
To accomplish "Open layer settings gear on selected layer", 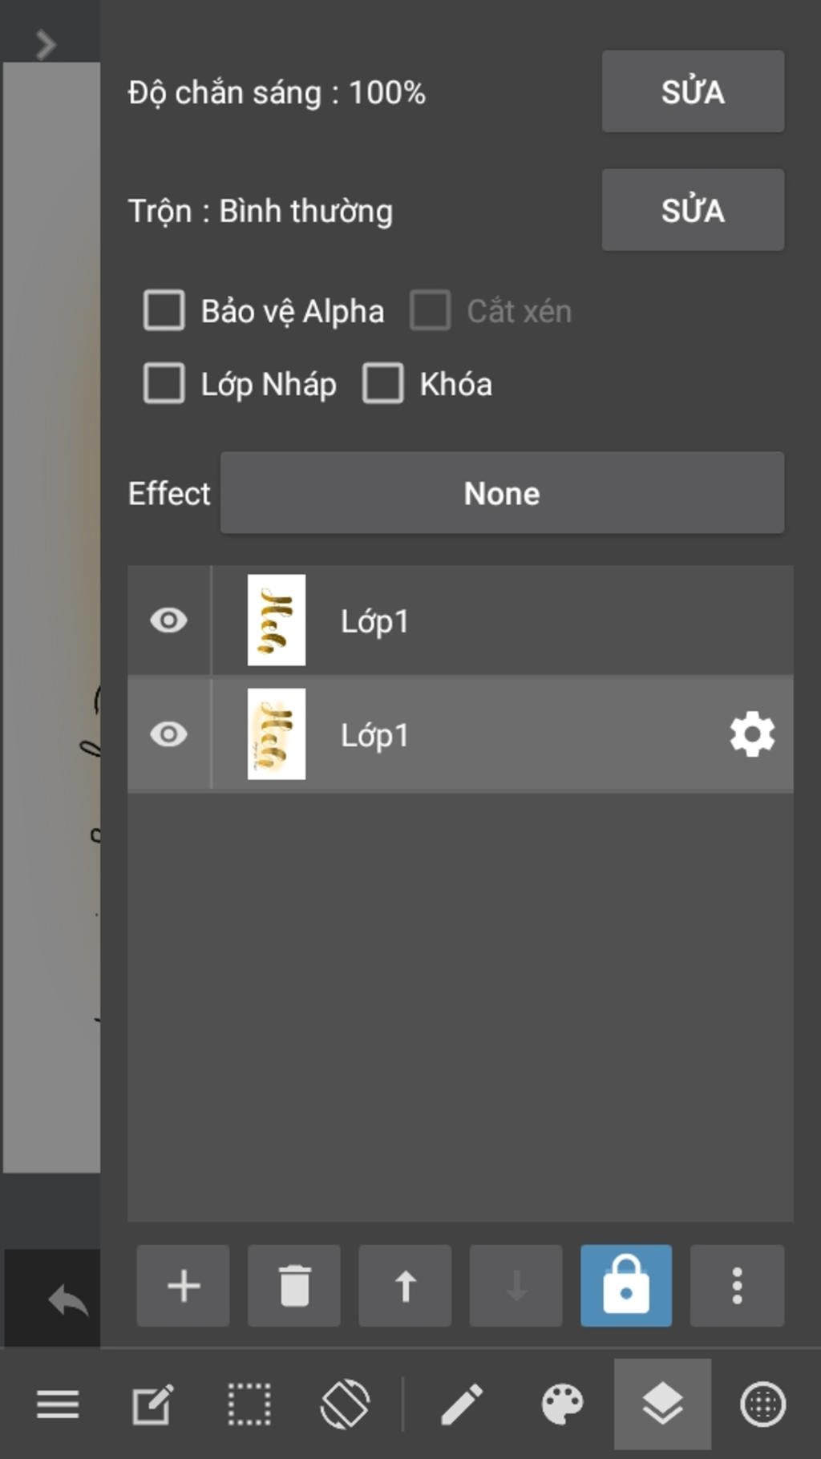I will click(752, 734).
